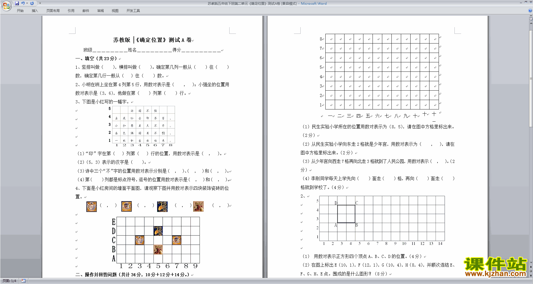Click the fruit tile image above the grid
This screenshot has width=533, height=284.
(198, 206)
